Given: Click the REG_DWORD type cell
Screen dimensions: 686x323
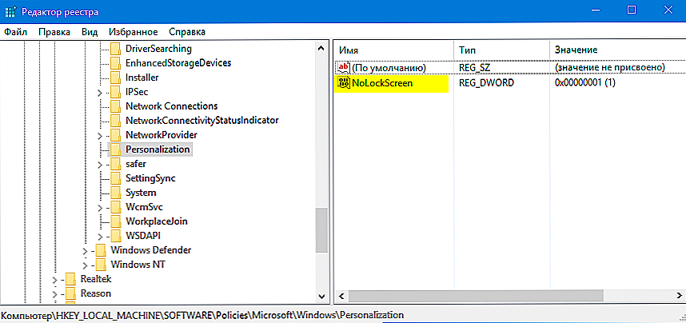Looking at the screenshot, I should click(486, 82).
